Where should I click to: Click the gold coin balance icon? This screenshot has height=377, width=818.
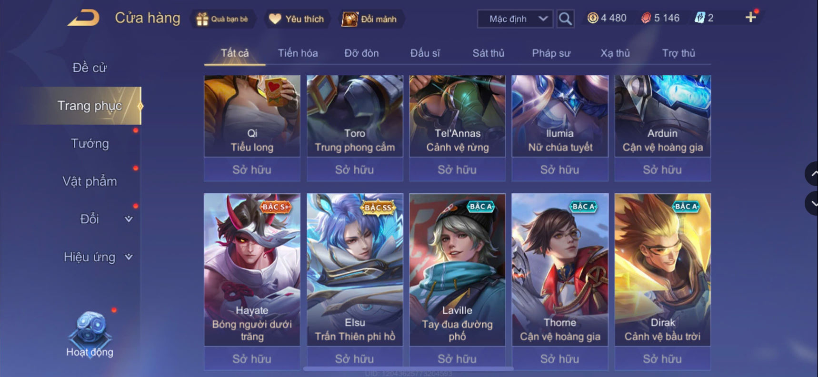592,18
